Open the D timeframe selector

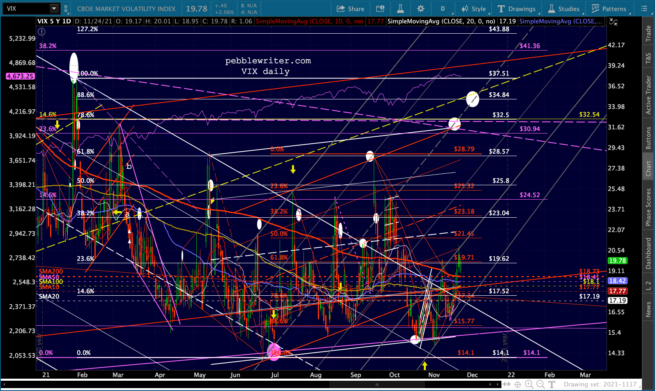[444, 9]
